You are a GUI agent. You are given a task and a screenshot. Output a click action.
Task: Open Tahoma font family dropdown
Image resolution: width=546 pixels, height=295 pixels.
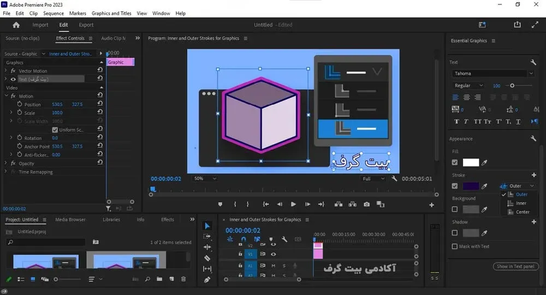coord(492,74)
